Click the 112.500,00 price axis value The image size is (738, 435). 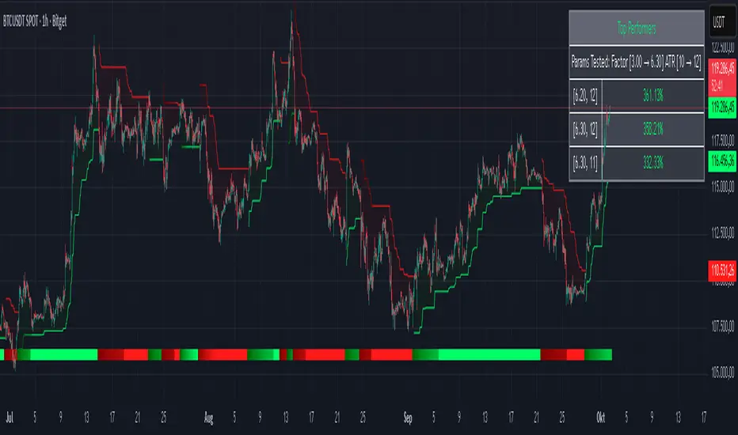(722, 233)
